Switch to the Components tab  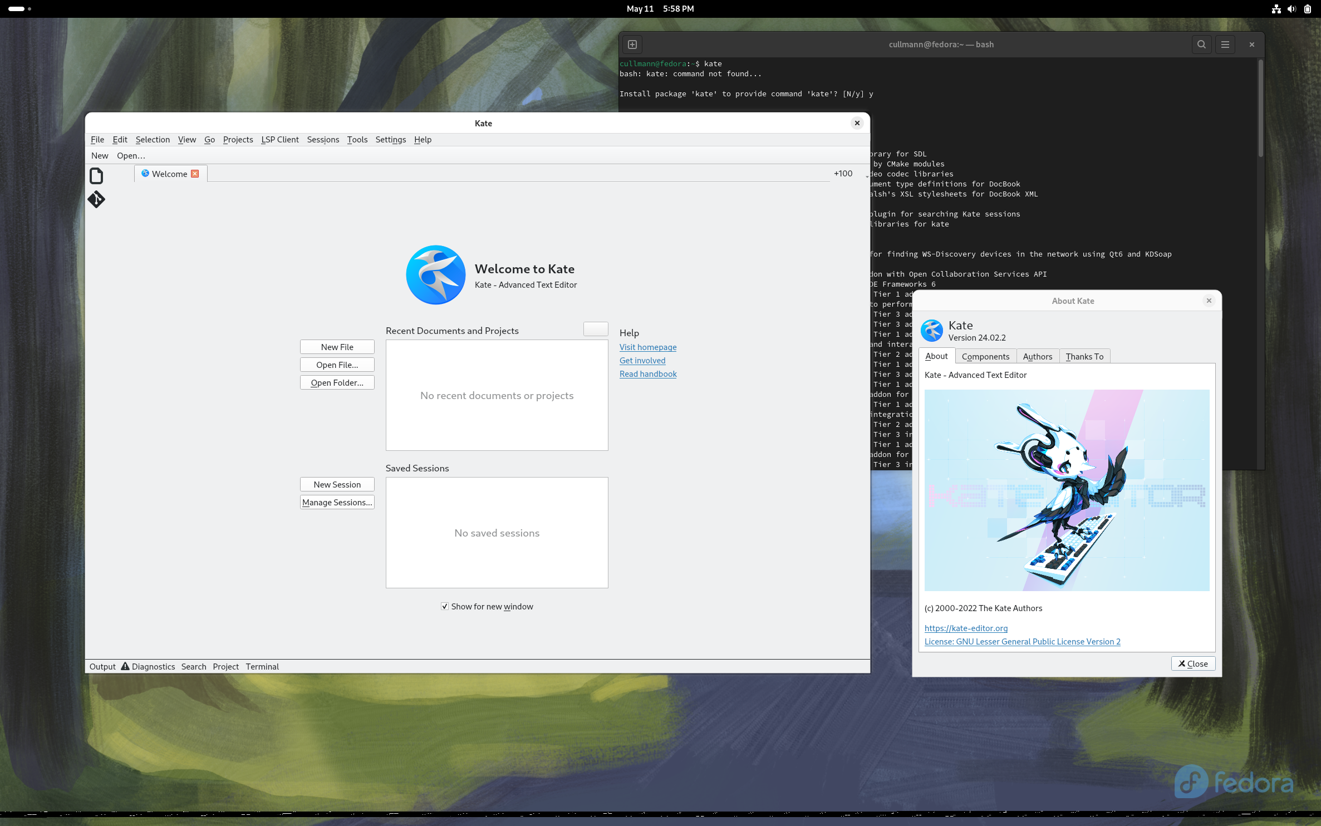(x=985, y=356)
